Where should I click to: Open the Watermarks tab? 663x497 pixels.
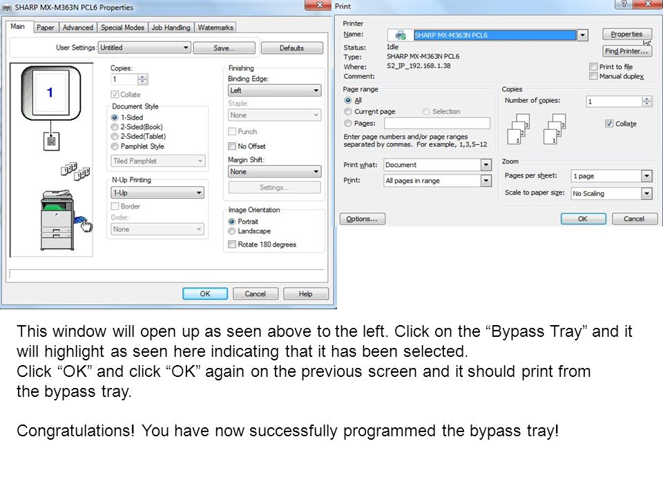click(215, 28)
